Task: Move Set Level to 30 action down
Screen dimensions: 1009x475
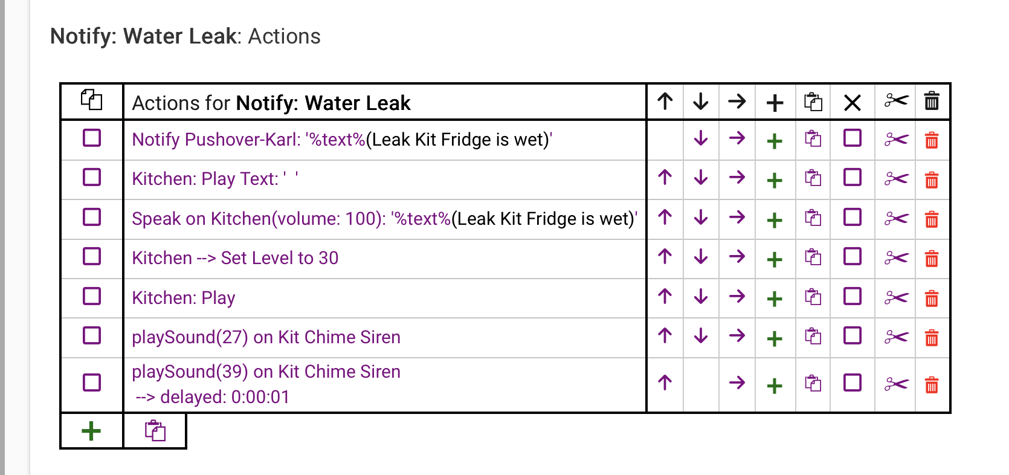Action: 701,257
